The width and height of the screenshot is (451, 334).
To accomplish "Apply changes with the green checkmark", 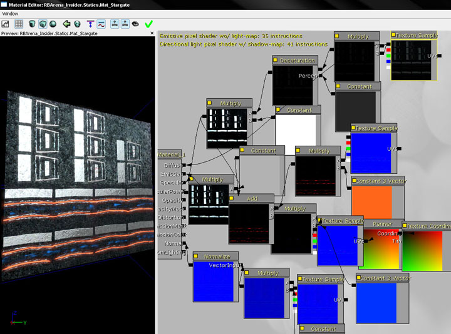I will [148, 24].
